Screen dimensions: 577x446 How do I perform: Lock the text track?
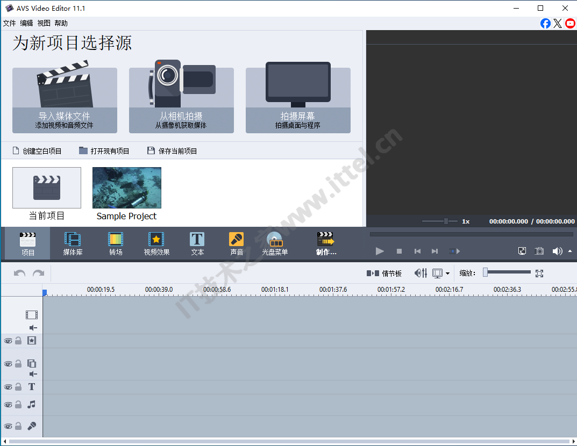pos(18,387)
